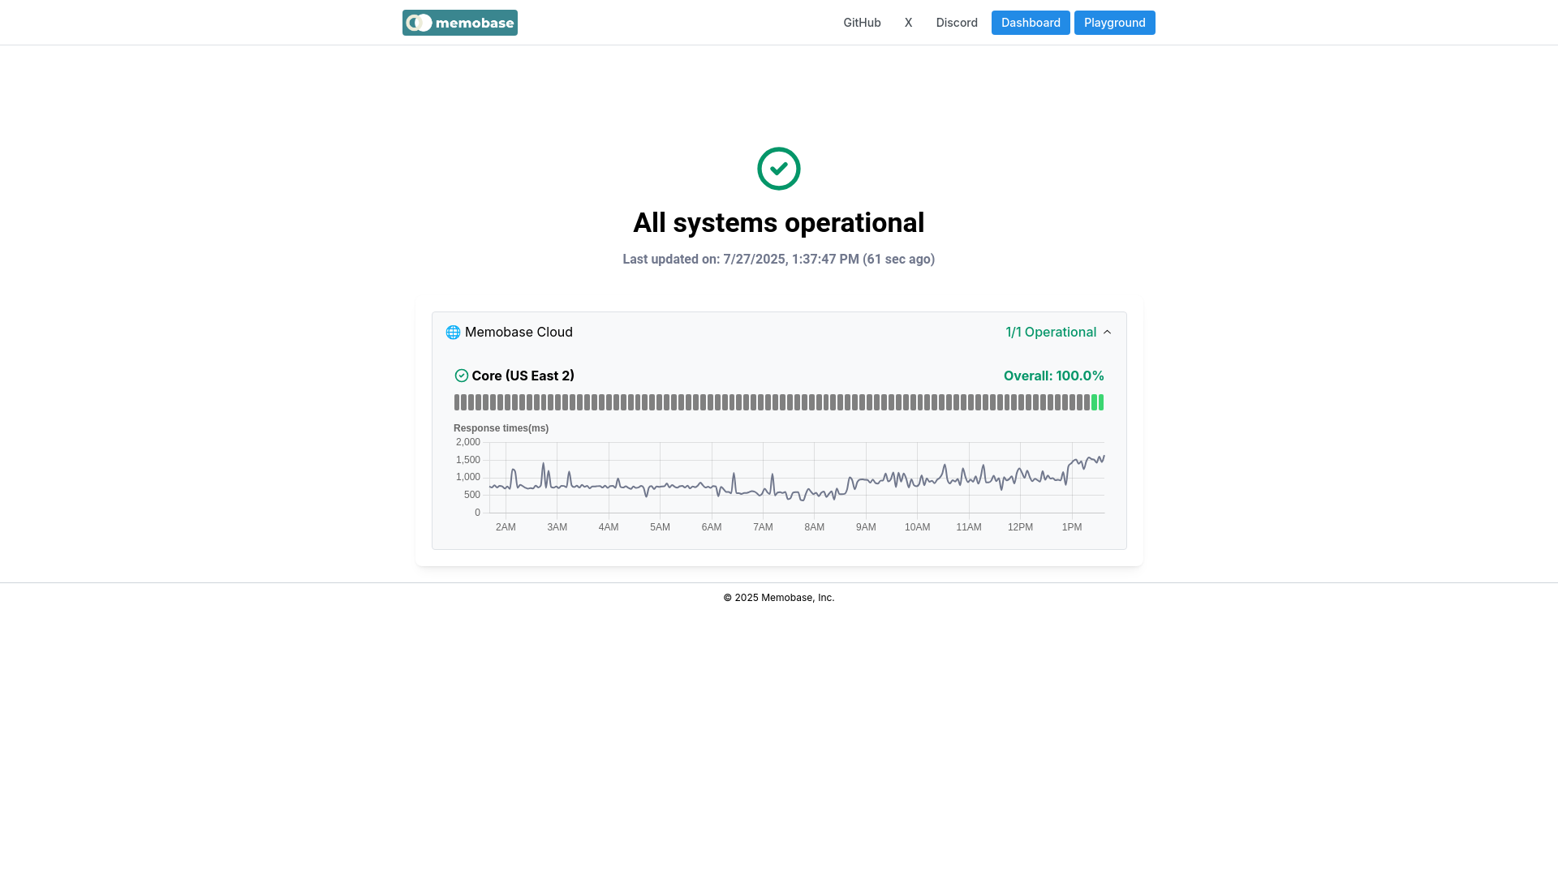Click the memobase logo
Screen dimensions: 1558x876
[x=459, y=23]
